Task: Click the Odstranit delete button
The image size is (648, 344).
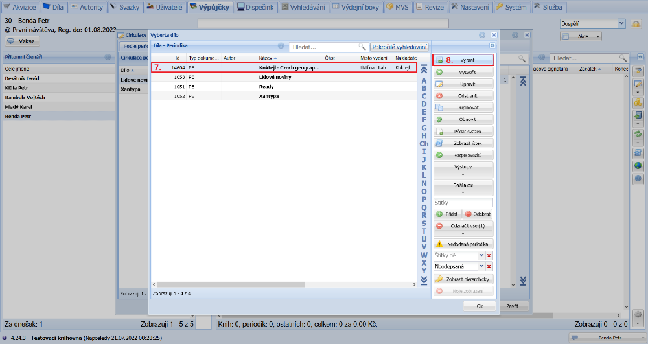Action: 463,96
